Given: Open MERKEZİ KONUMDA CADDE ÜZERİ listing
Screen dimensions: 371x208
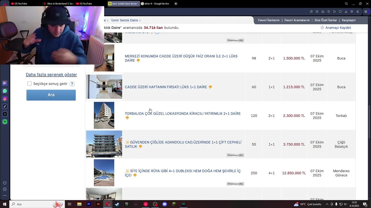Looking at the screenshot, I should coord(181,58).
